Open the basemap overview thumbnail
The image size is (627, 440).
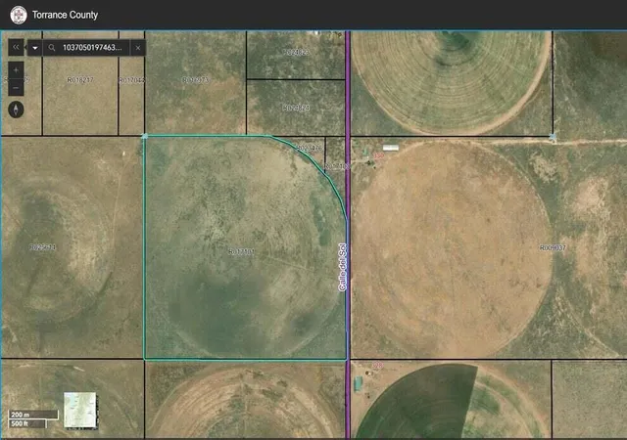(80, 410)
